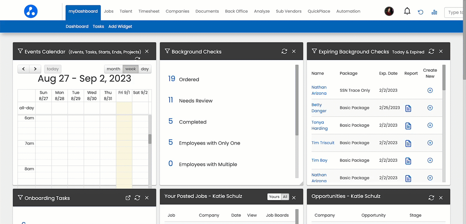Open filter on Expiring Background Checks widget
Screen dimensions: 466x224
pos(314,51)
